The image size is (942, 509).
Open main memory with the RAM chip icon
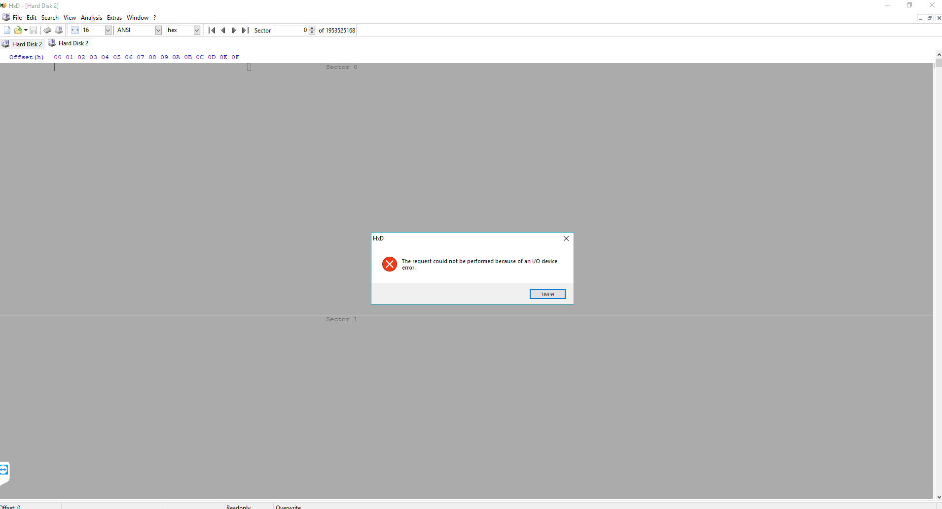tap(47, 30)
